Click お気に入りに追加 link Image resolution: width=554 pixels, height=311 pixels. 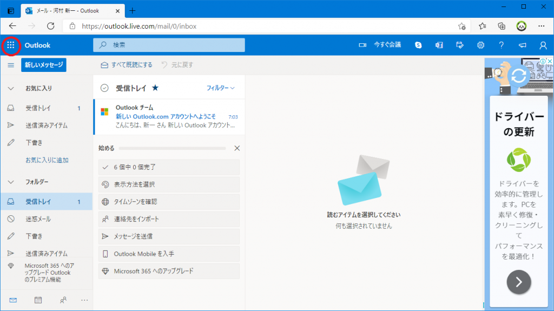47,160
